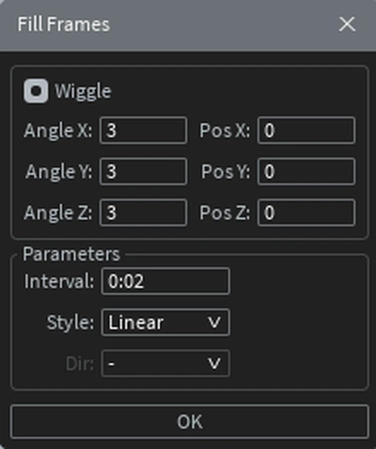Focus the Angle Y value box
376x449 pixels.
pyautogui.click(x=143, y=172)
